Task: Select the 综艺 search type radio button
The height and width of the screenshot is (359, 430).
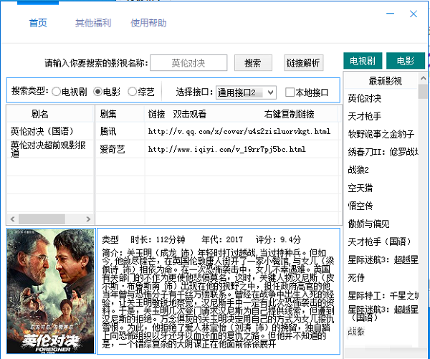Action: (133, 92)
